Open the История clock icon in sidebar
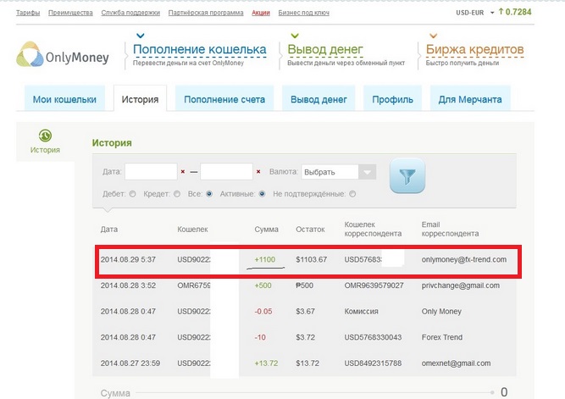Viewport: 565px width, 399px height. coord(45,136)
